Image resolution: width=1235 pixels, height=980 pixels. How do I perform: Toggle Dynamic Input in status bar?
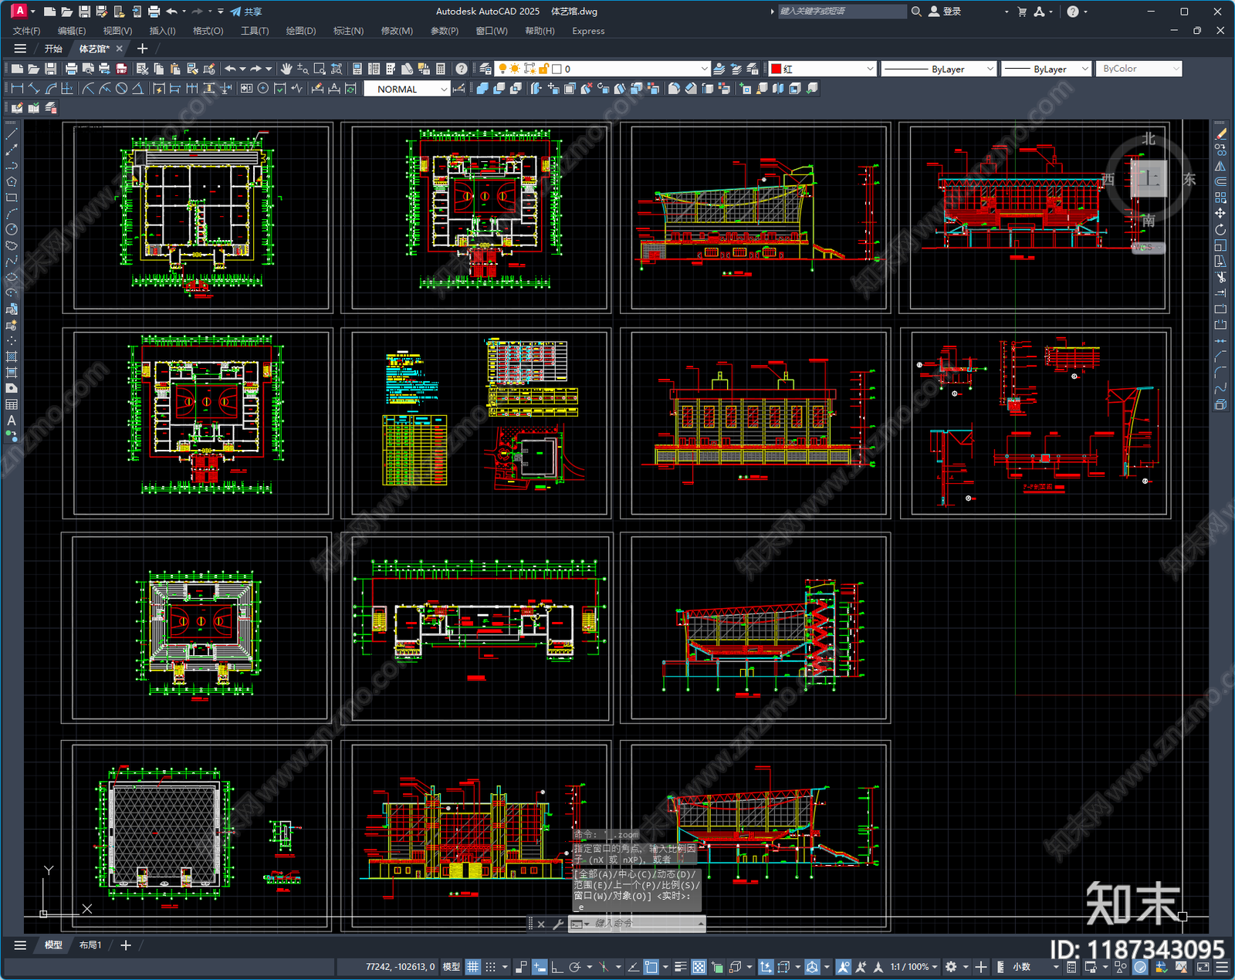coord(540,967)
